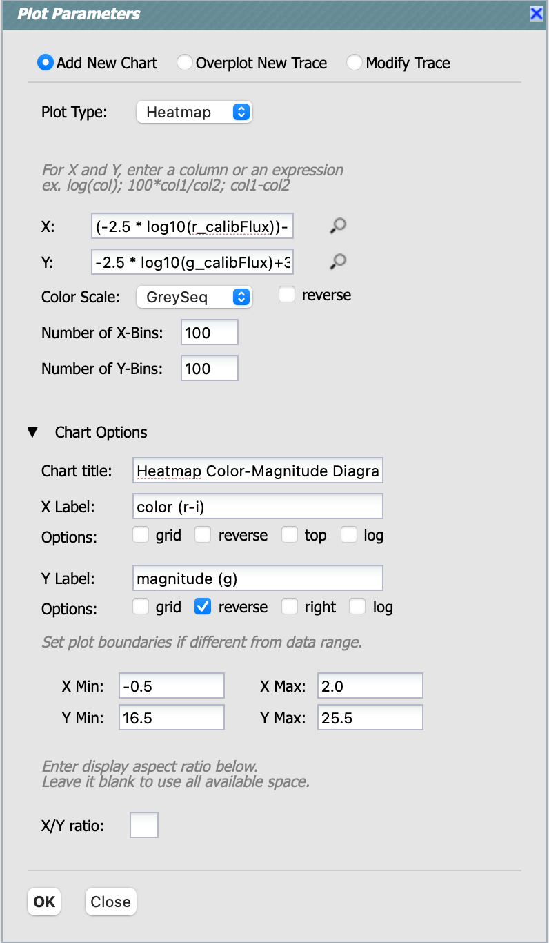549x943 pixels.
Task: Enable grid option for X axis
Action: point(141,535)
